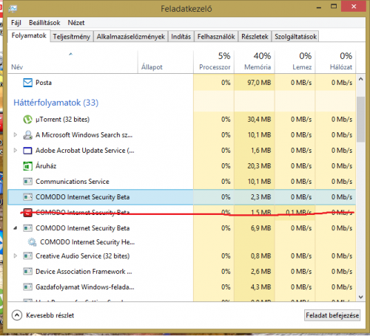Image resolution: width=370 pixels, height=336 pixels.
Task: Click the red COMODO Internet Security icon
Action: (x=27, y=213)
